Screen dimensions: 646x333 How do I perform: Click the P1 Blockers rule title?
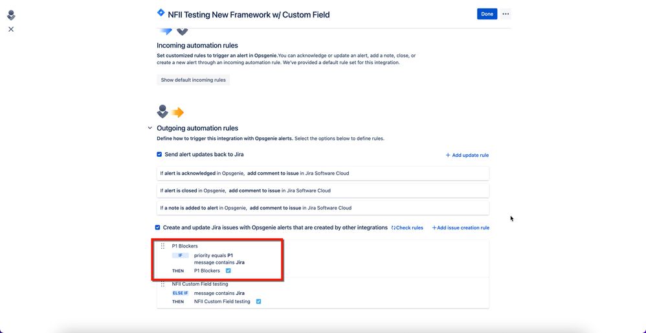(184, 246)
